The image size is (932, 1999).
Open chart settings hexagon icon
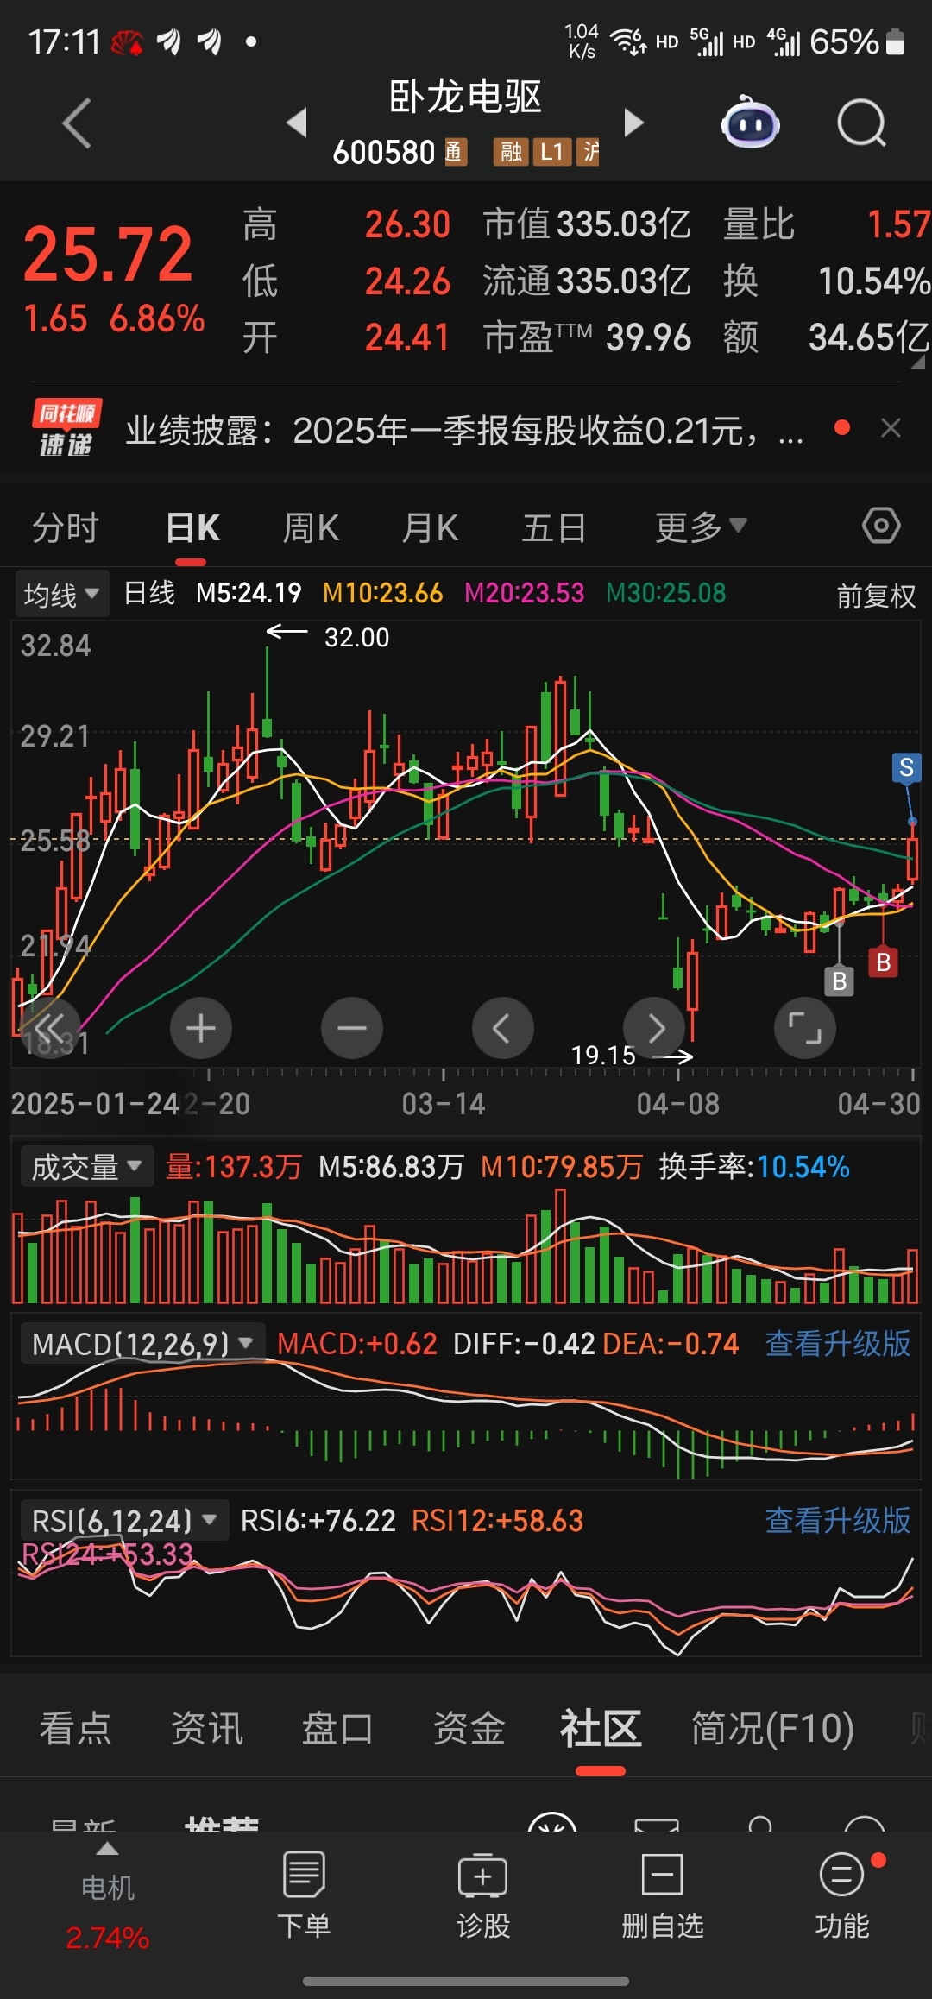(881, 526)
